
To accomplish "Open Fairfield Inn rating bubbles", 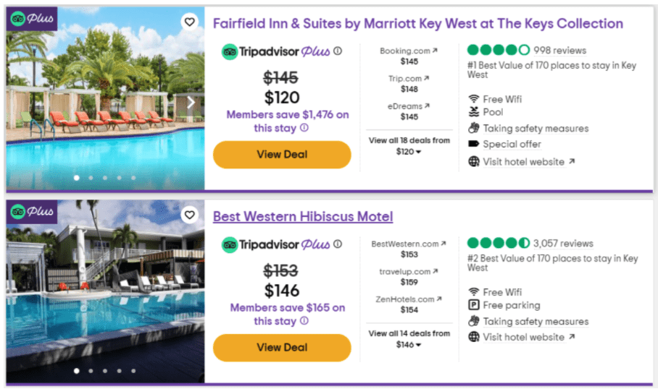I will [x=498, y=50].
